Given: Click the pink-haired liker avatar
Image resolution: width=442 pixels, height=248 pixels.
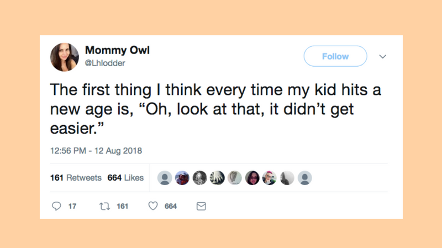Looking at the screenshot, I should coord(270,177).
